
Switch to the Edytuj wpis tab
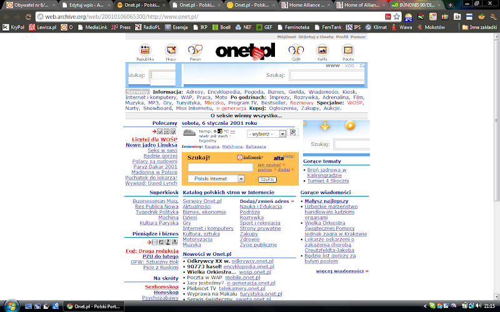pyautogui.click(x=86, y=5)
